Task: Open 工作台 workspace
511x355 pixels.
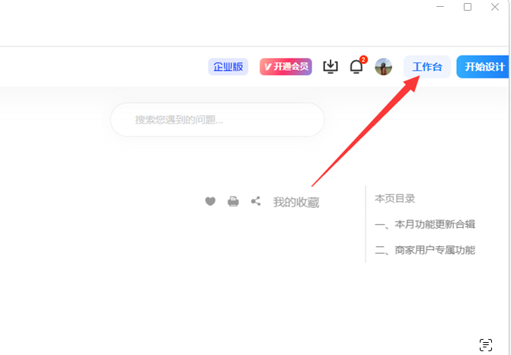Action: tap(427, 67)
